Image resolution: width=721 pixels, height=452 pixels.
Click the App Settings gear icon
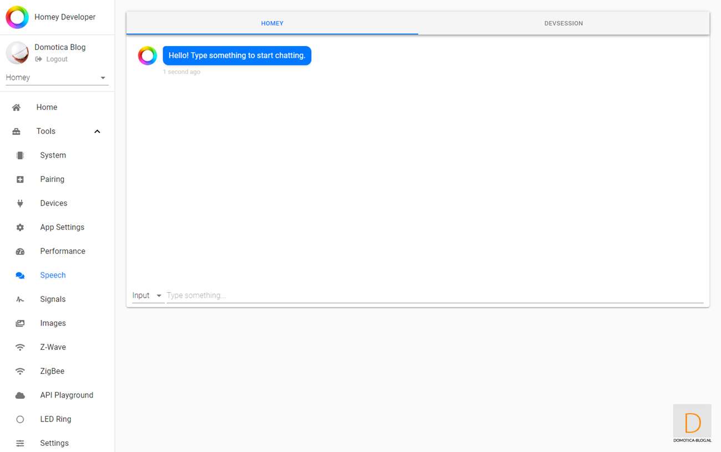point(20,227)
